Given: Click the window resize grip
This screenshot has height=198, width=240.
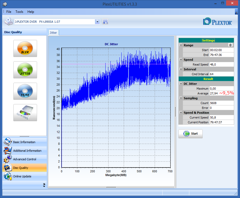Looking at the screenshot, I should (236, 194).
